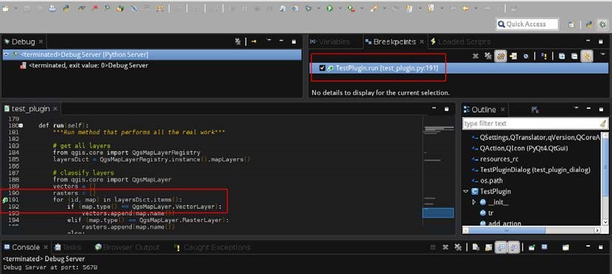Collapse the TestPlugin class in Outline
The height and width of the screenshot is (274, 612).
[x=465, y=192]
